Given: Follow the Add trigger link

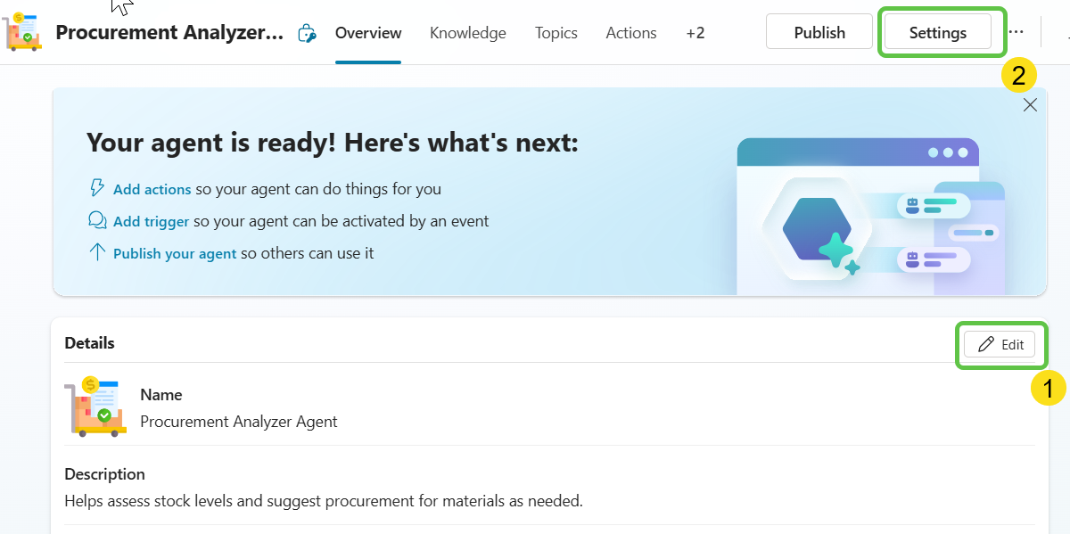Looking at the screenshot, I should click(151, 221).
